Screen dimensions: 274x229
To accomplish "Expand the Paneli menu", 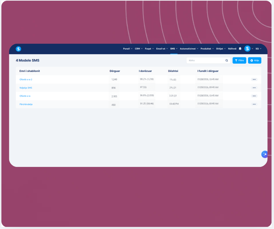I will pos(128,49).
